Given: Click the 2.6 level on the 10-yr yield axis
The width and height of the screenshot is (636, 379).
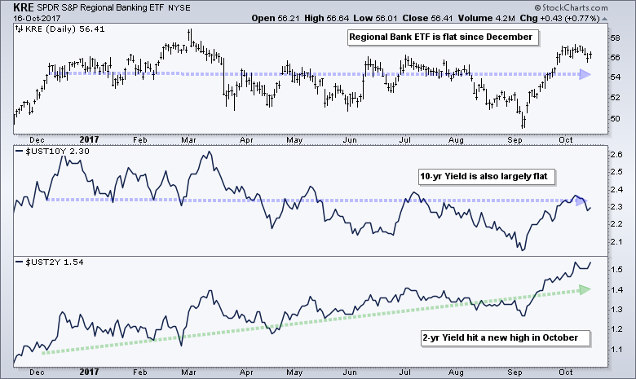Looking at the screenshot, I should click(618, 154).
